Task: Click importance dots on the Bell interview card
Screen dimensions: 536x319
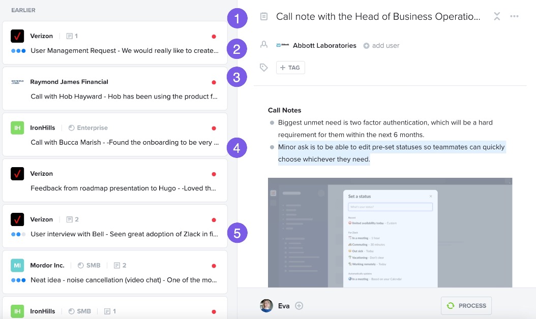Action: click(x=18, y=234)
